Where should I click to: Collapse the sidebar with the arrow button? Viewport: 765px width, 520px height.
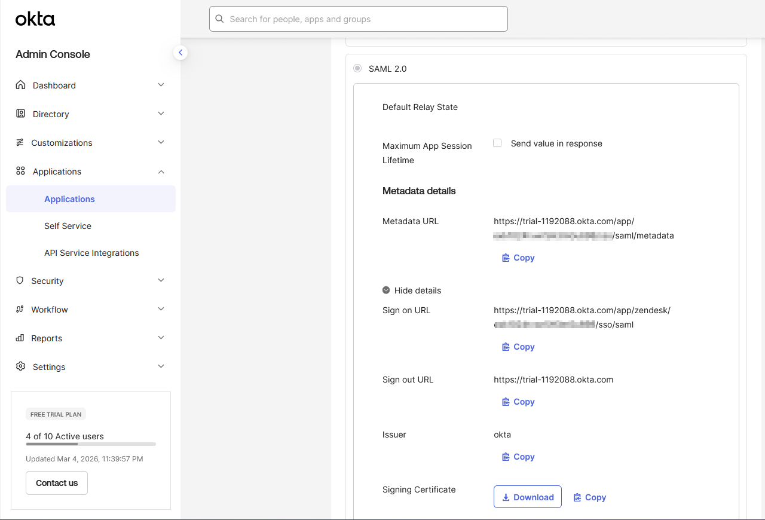[180, 53]
